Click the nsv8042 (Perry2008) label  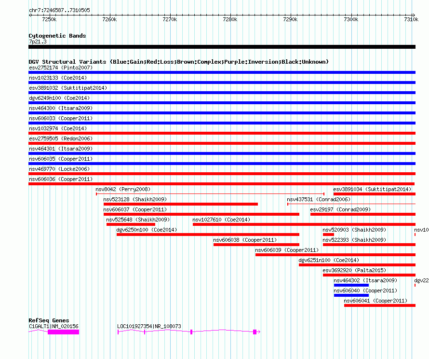(x=123, y=189)
